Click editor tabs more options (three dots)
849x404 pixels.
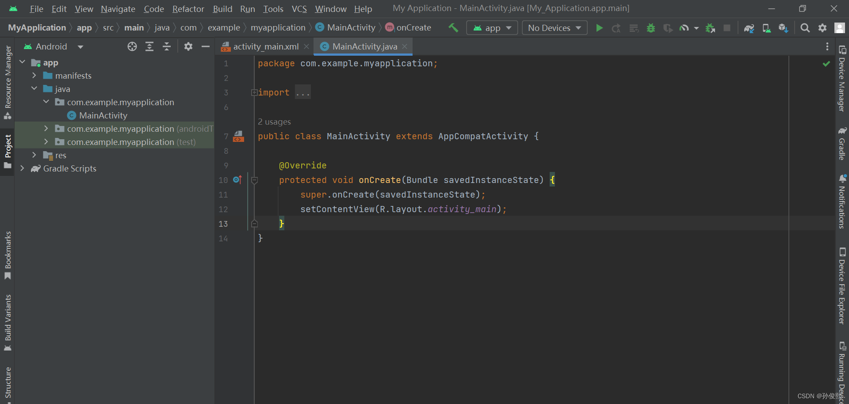pyautogui.click(x=827, y=46)
